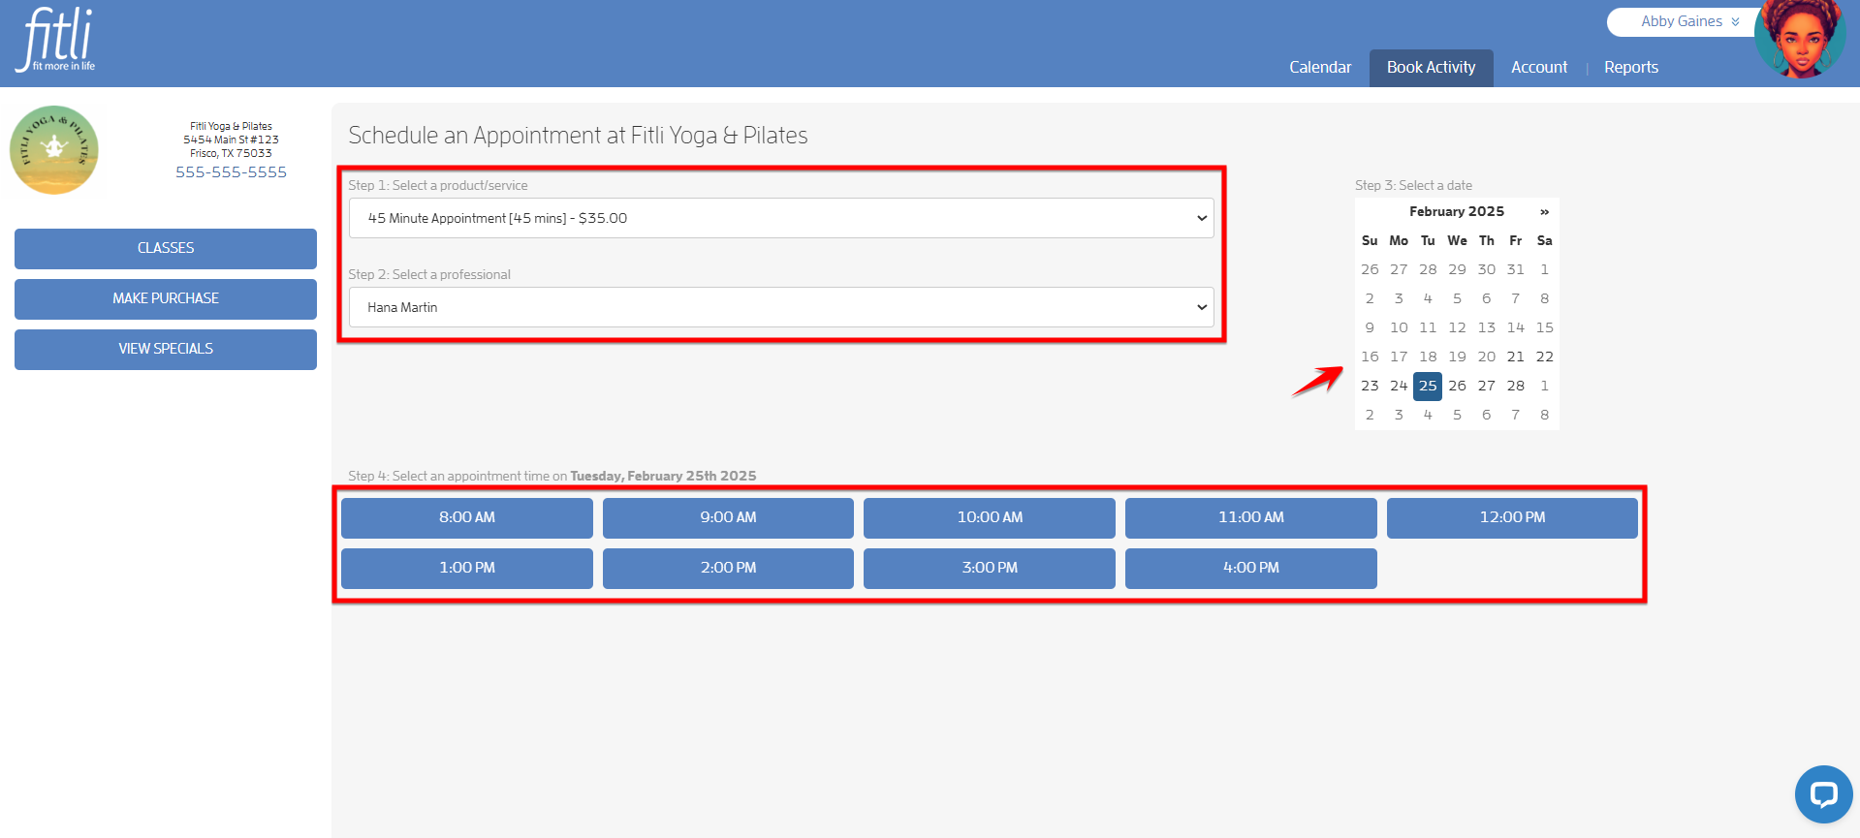Select February 25 in the calendar
1860x838 pixels.
pyautogui.click(x=1428, y=386)
